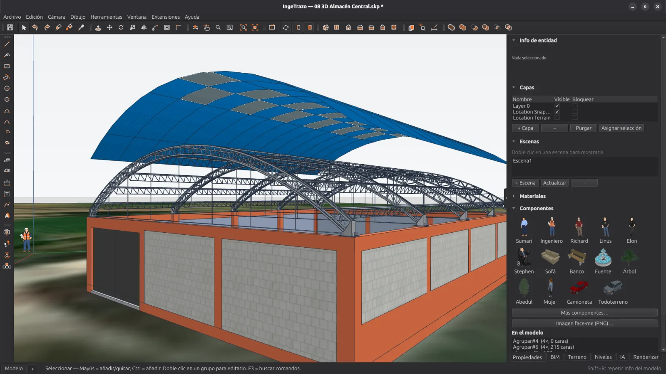Viewport: 666px width, 374px height.
Task: Collapse the Escenas section
Action: click(x=514, y=141)
